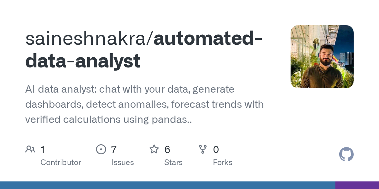Open the automated-data-analyst repository title

144,50
